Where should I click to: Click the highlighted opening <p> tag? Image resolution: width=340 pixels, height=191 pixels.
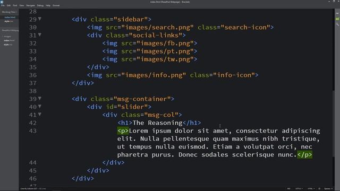123,131
